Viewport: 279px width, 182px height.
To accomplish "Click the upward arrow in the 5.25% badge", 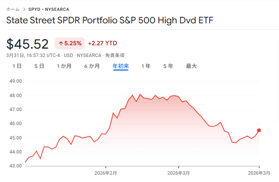I will pos(61,44).
